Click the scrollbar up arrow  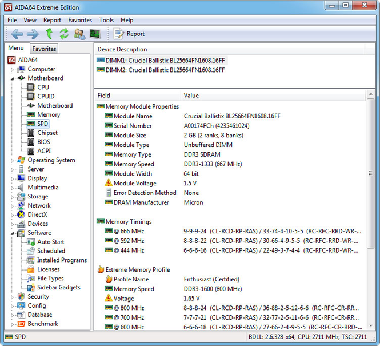pyautogui.click(x=371, y=94)
